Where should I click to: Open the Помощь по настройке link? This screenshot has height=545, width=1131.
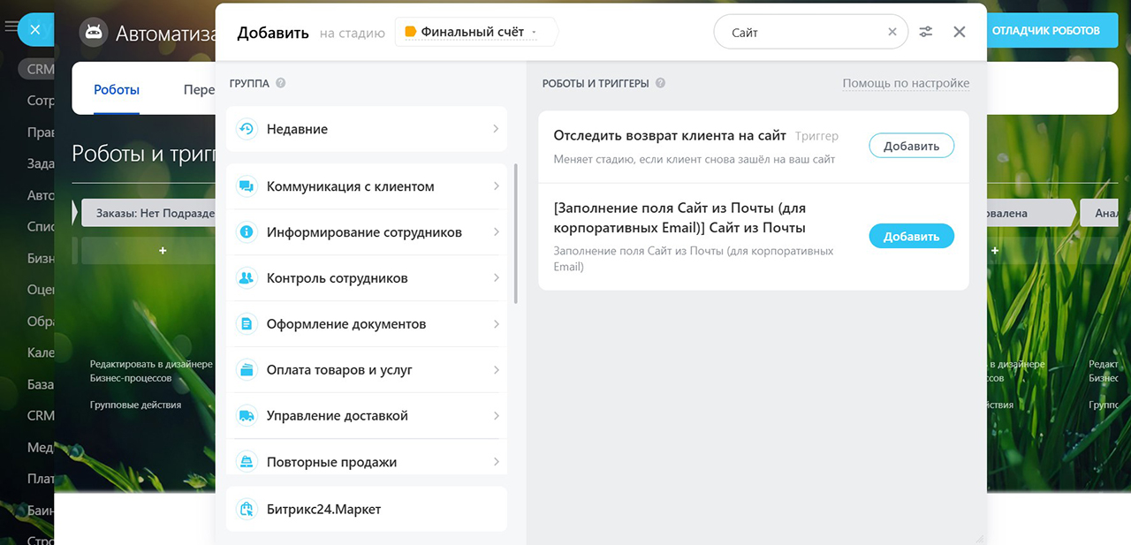point(906,83)
